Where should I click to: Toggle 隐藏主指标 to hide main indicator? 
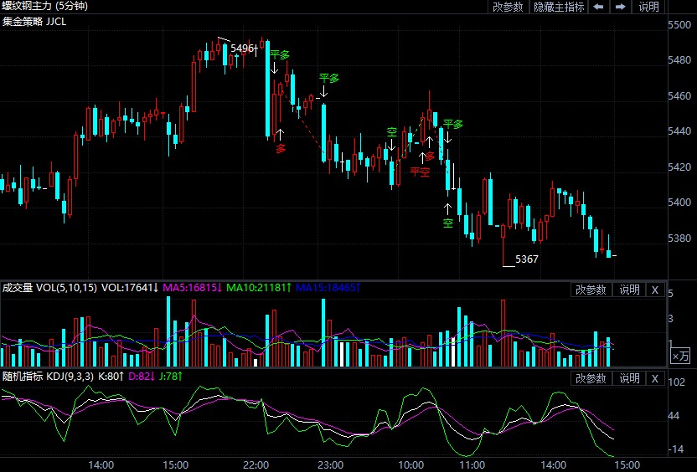click(559, 7)
